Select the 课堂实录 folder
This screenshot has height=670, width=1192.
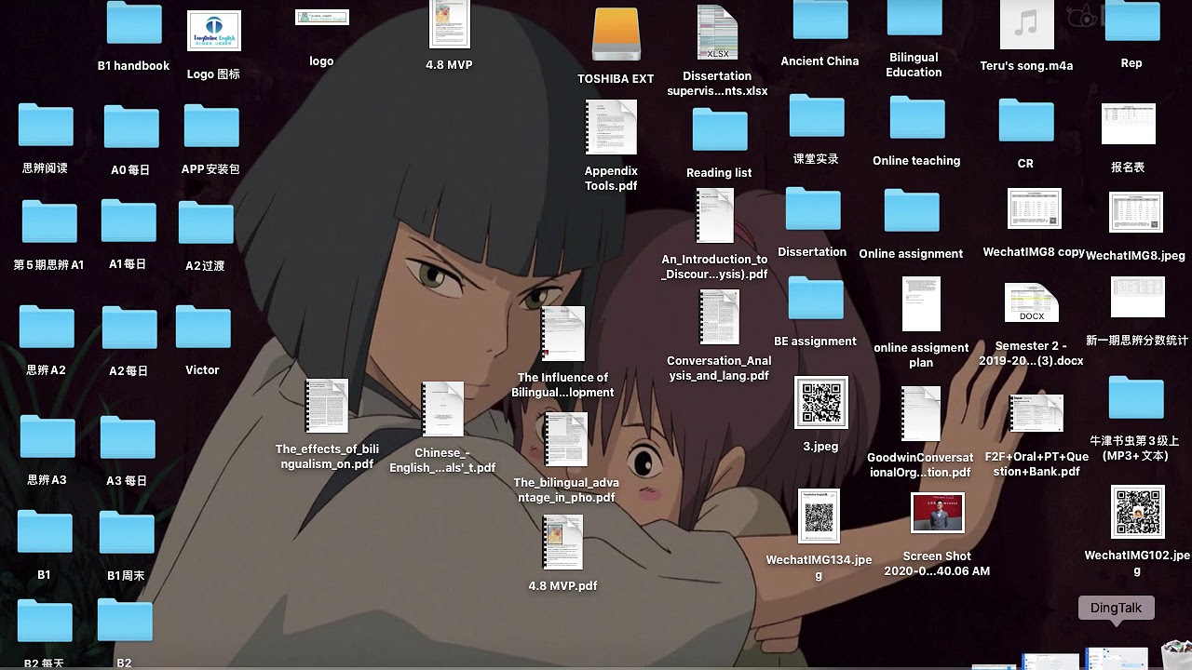pos(817,116)
